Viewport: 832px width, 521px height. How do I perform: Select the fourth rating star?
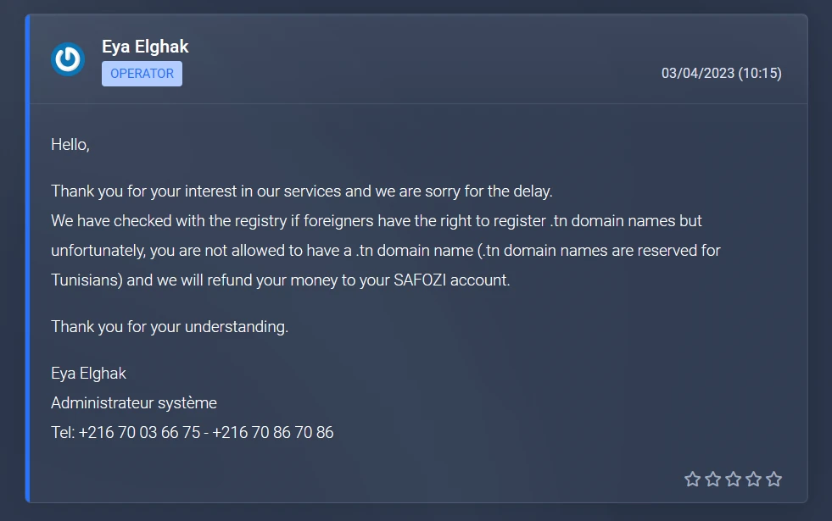(753, 479)
